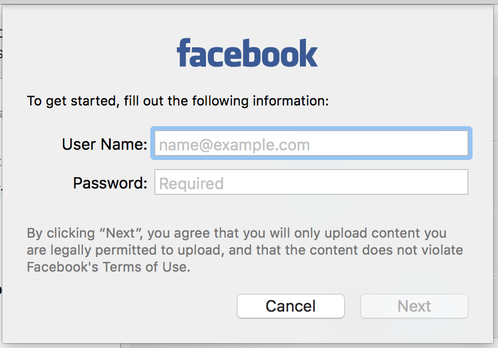Click the empty area between Password and disclaimer
498x348 pixels.
coord(248,210)
